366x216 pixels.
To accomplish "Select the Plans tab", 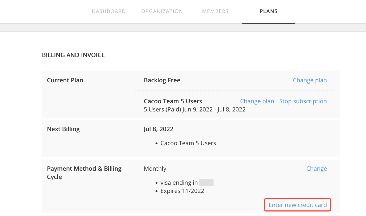I will 269,11.
